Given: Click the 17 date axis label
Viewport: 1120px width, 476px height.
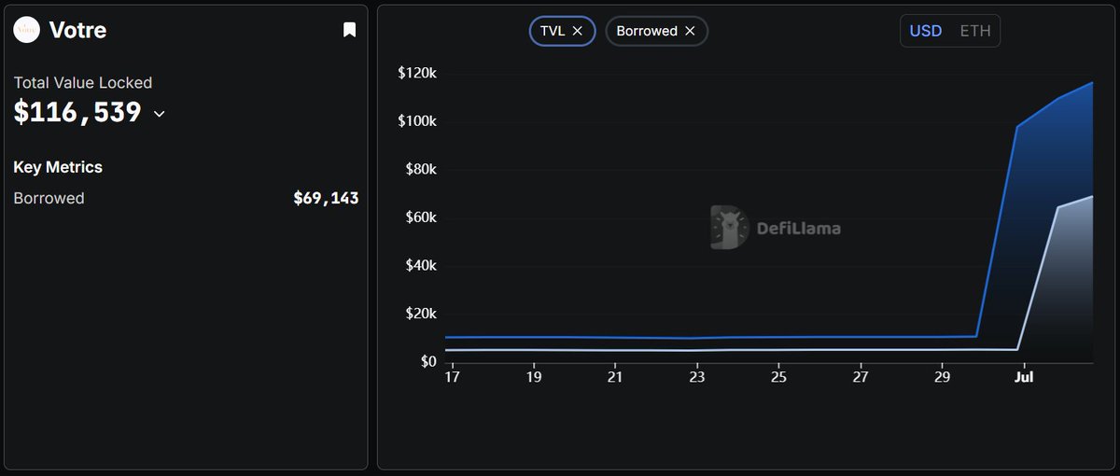Looking at the screenshot, I should click(452, 378).
